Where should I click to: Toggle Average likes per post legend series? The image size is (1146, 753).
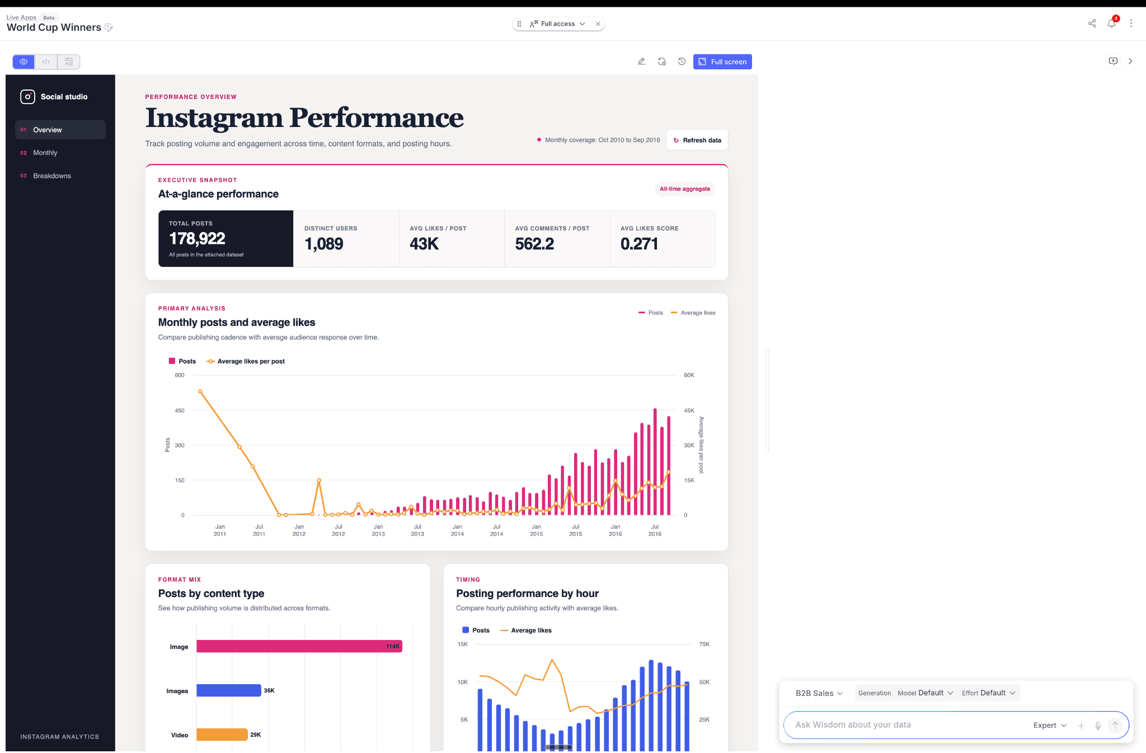click(x=246, y=361)
